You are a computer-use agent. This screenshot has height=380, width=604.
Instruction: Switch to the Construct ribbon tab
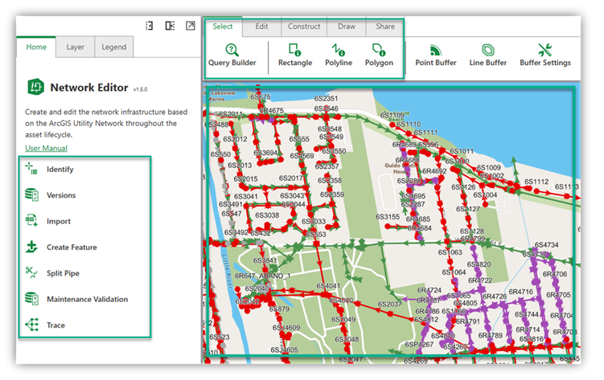point(304,27)
